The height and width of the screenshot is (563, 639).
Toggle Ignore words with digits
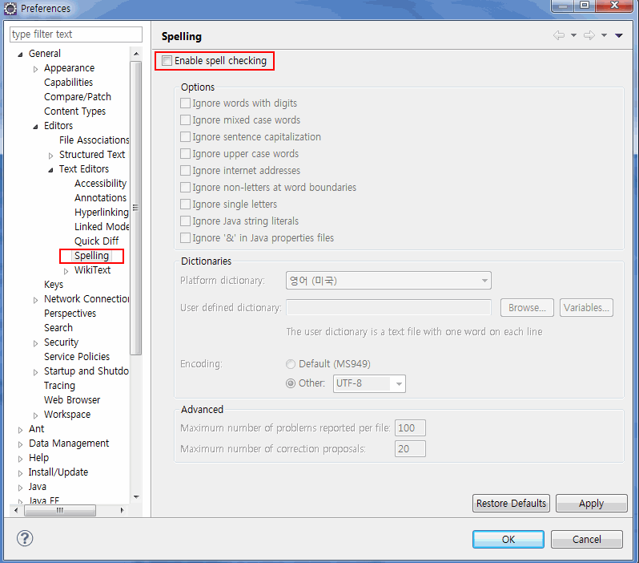point(186,103)
